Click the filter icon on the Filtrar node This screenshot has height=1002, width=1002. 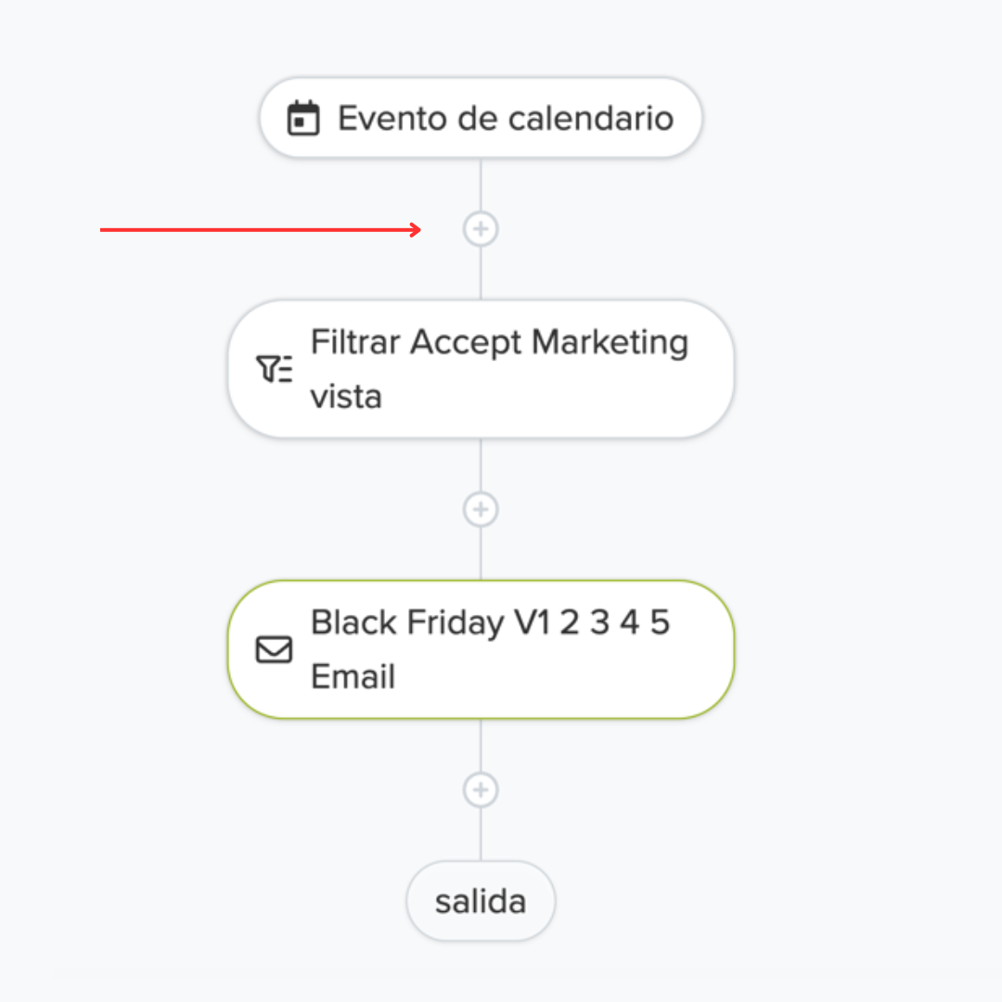click(274, 369)
